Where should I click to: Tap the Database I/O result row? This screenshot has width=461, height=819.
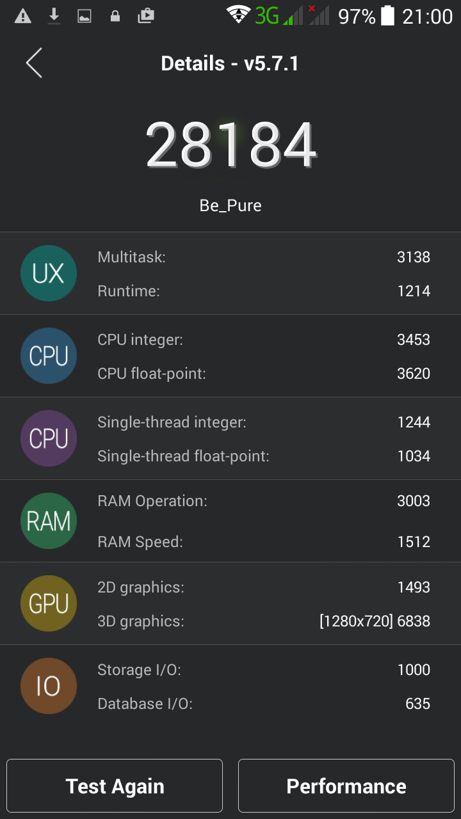point(263,704)
